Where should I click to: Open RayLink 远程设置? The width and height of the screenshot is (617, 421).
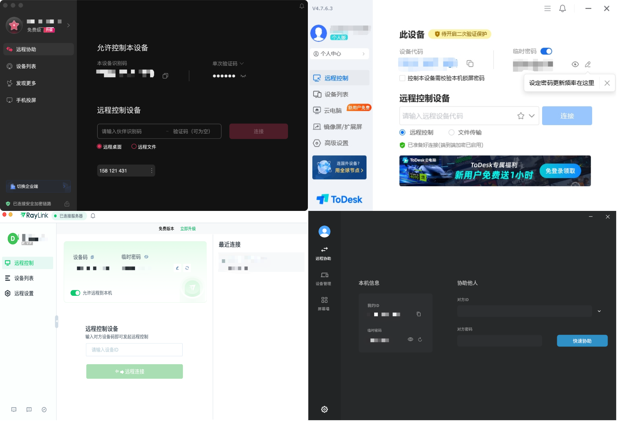click(x=23, y=293)
